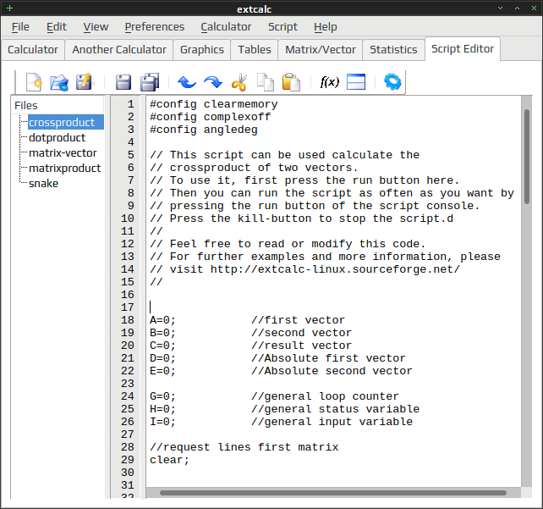
Task: Click the 'A=0;' code line
Action: (162, 320)
